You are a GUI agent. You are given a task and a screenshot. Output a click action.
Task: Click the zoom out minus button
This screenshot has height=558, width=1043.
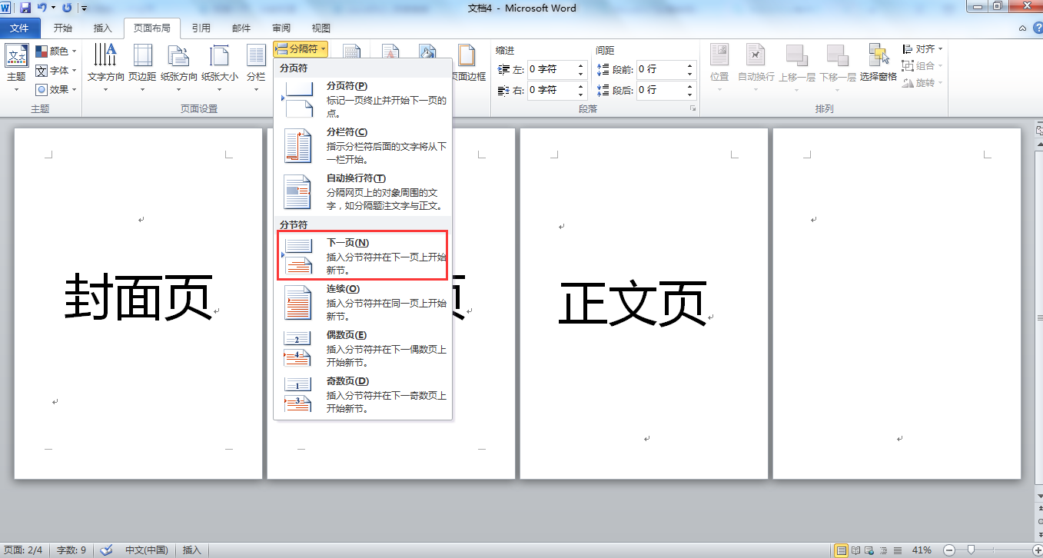point(949,550)
